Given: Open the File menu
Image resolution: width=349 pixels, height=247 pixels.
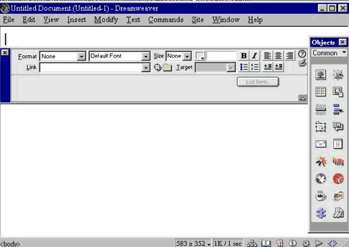Looking at the screenshot, I should pyautogui.click(x=9, y=20).
